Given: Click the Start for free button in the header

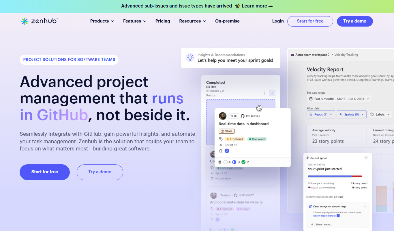Looking at the screenshot, I should click(x=310, y=21).
